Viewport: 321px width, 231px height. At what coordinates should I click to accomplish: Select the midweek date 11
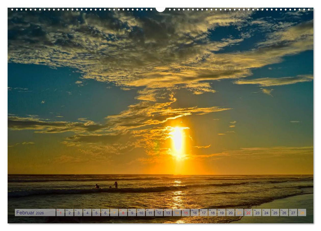pyautogui.click(x=150, y=213)
